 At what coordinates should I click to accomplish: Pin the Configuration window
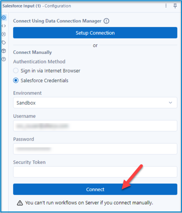pos(175,6)
